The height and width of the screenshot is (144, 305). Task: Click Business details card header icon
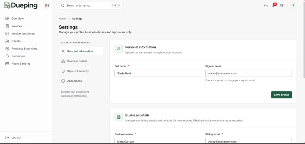click(119, 117)
